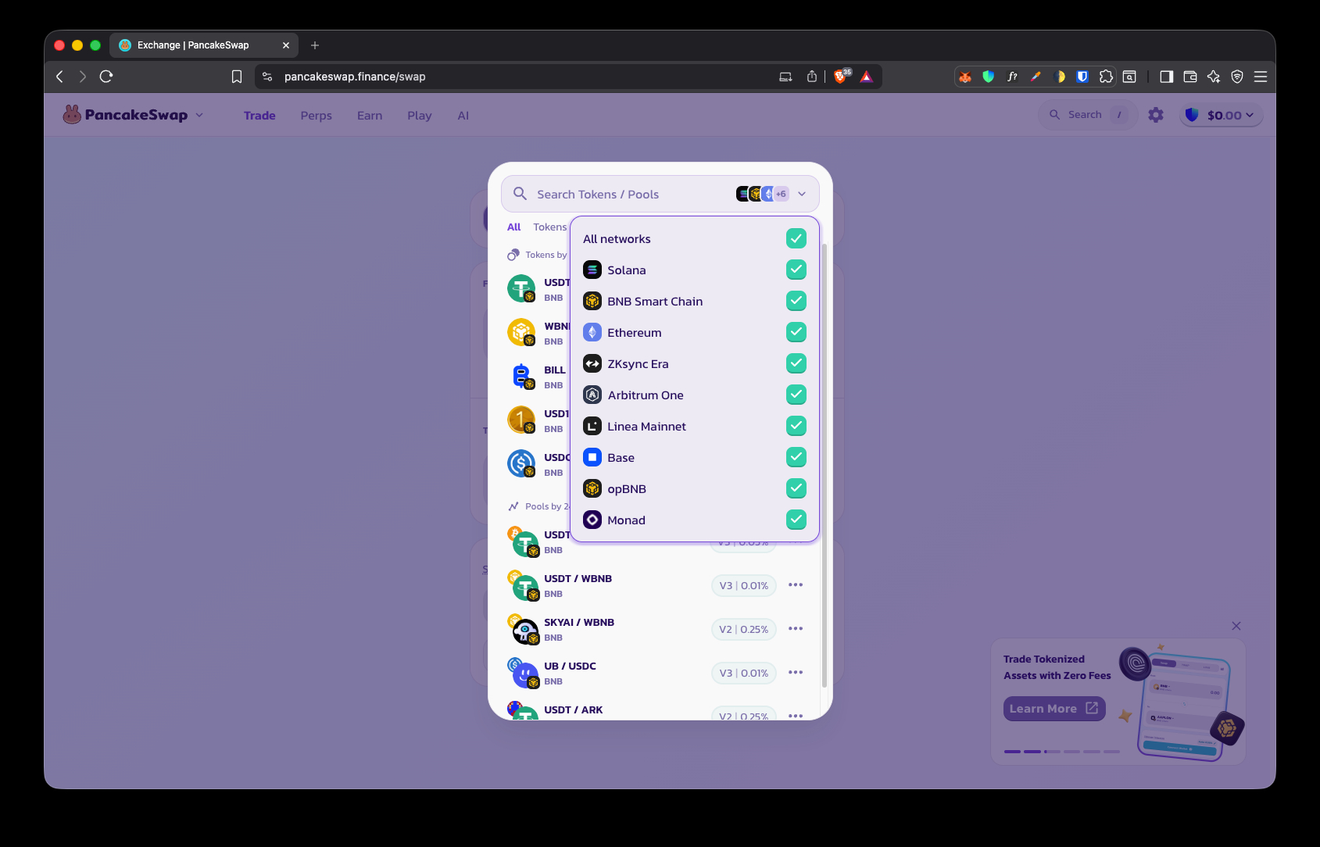Open the Earn menu
The width and height of the screenshot is (1320, 847).
click(x=370, y=116)
